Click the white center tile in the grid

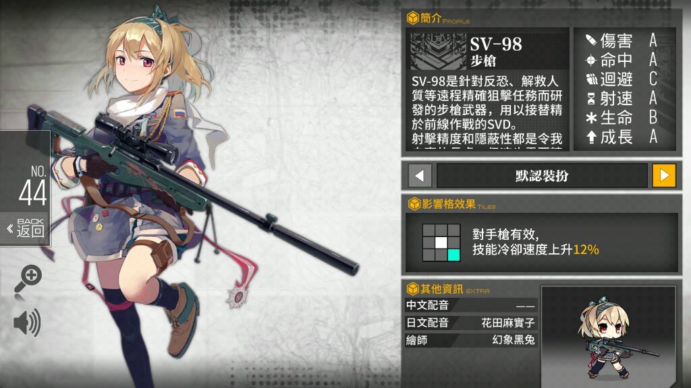(x=441, y=243)
